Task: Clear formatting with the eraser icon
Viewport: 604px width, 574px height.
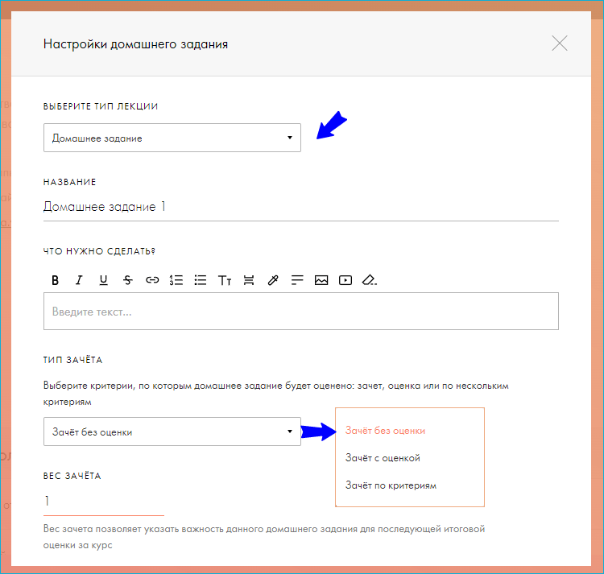Action: 370,280
